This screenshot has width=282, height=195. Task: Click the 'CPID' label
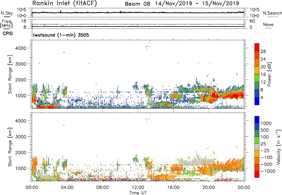click(8, 33)
